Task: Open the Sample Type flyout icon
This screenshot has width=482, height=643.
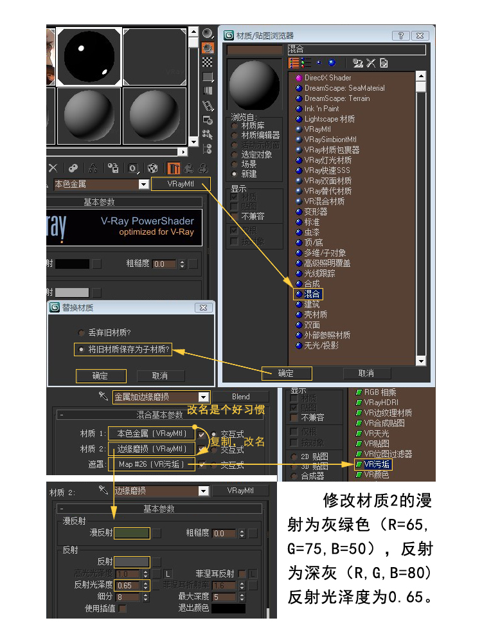Action: coord(208,33)
